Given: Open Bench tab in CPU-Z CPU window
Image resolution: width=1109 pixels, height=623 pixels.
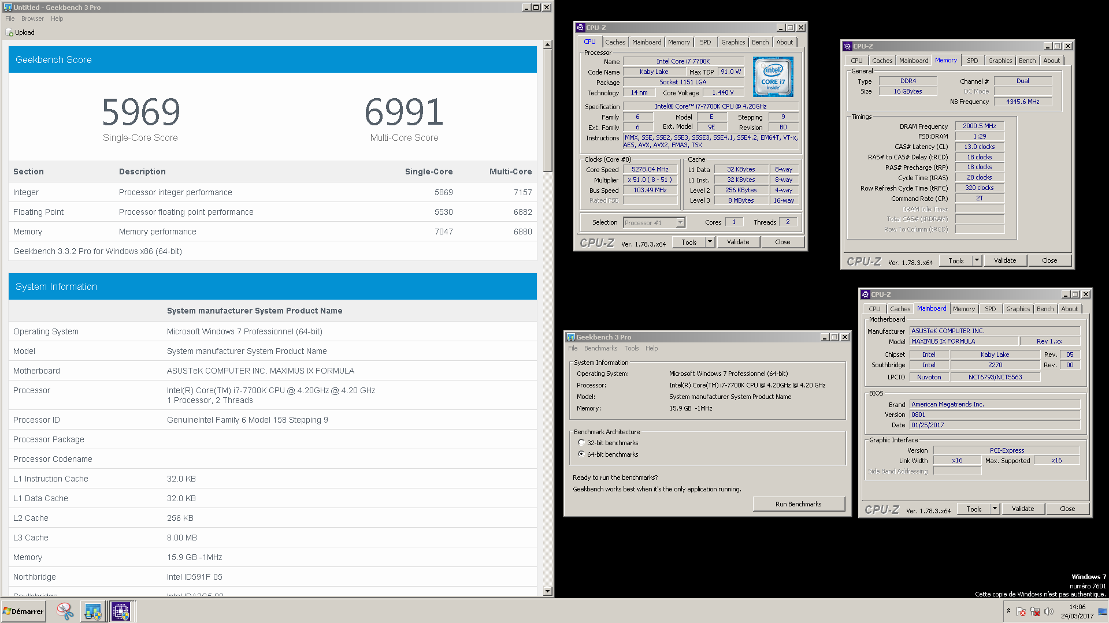Looking at the screenshot, I should pyautogui.click(x=761, y=42).
